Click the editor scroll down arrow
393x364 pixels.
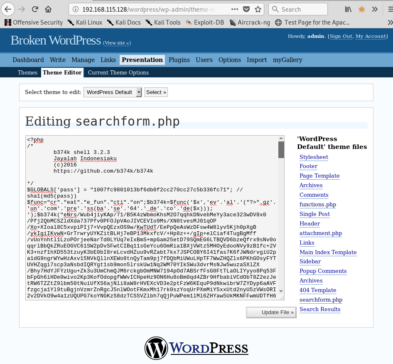click(281, 291)
